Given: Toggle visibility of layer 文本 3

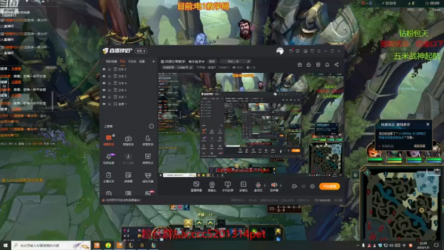Looking at the screenshot, I should (104, 90).
